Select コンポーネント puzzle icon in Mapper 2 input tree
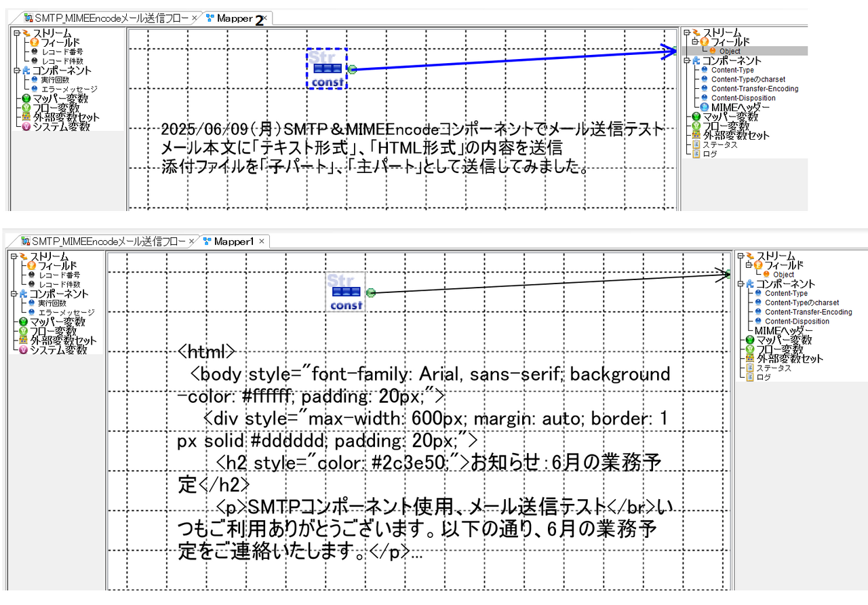The width and height of the screenshot is (868, 605). tap(26, 70)
